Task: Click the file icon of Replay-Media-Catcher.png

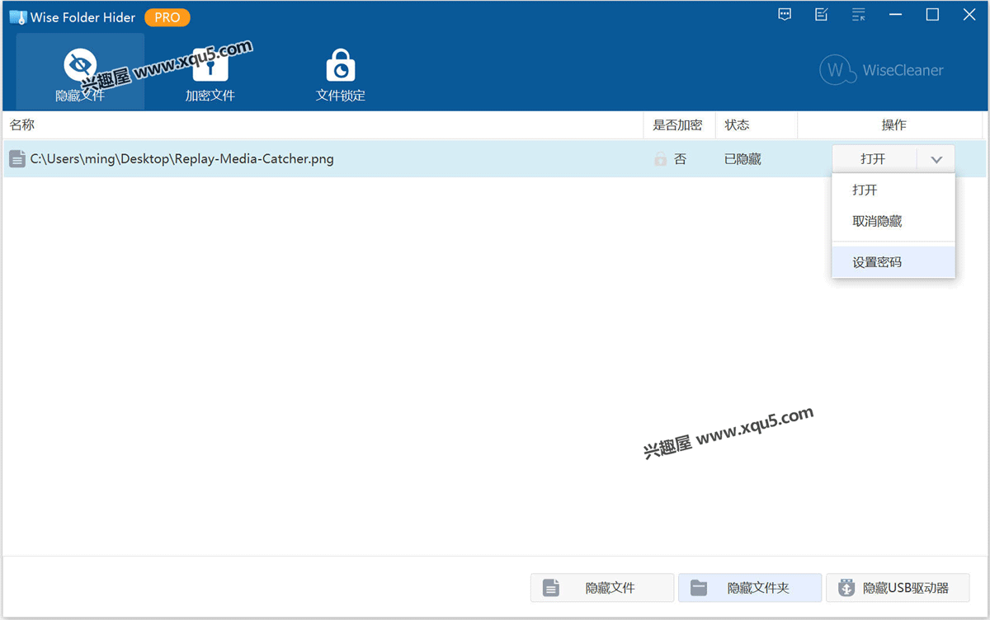Action: tap(16, 159)
